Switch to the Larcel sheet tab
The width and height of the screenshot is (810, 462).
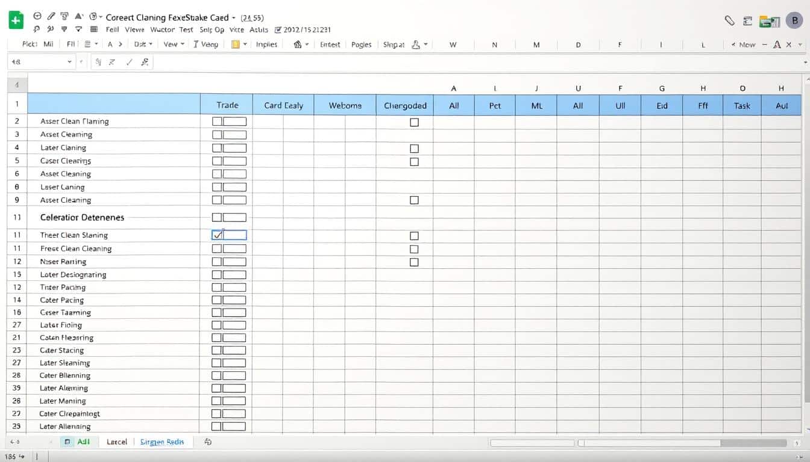coord(116,442)
